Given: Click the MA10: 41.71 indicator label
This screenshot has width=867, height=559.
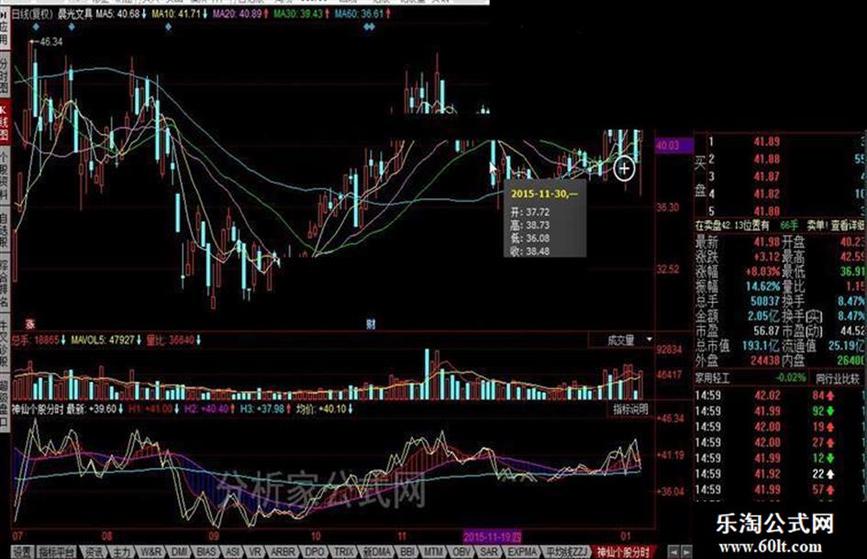Looking at the screenshot, I should 181,13.
